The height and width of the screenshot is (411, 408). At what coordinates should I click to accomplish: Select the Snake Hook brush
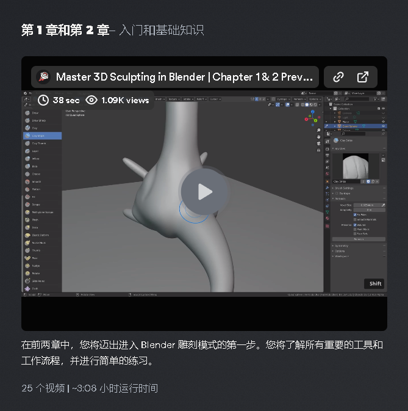point(43,242)
